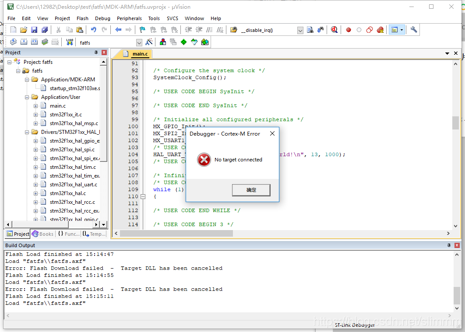Screen dimensions: 465x332
Task: Expand the main.c node in project tree
Action: (x=36, y=106)
